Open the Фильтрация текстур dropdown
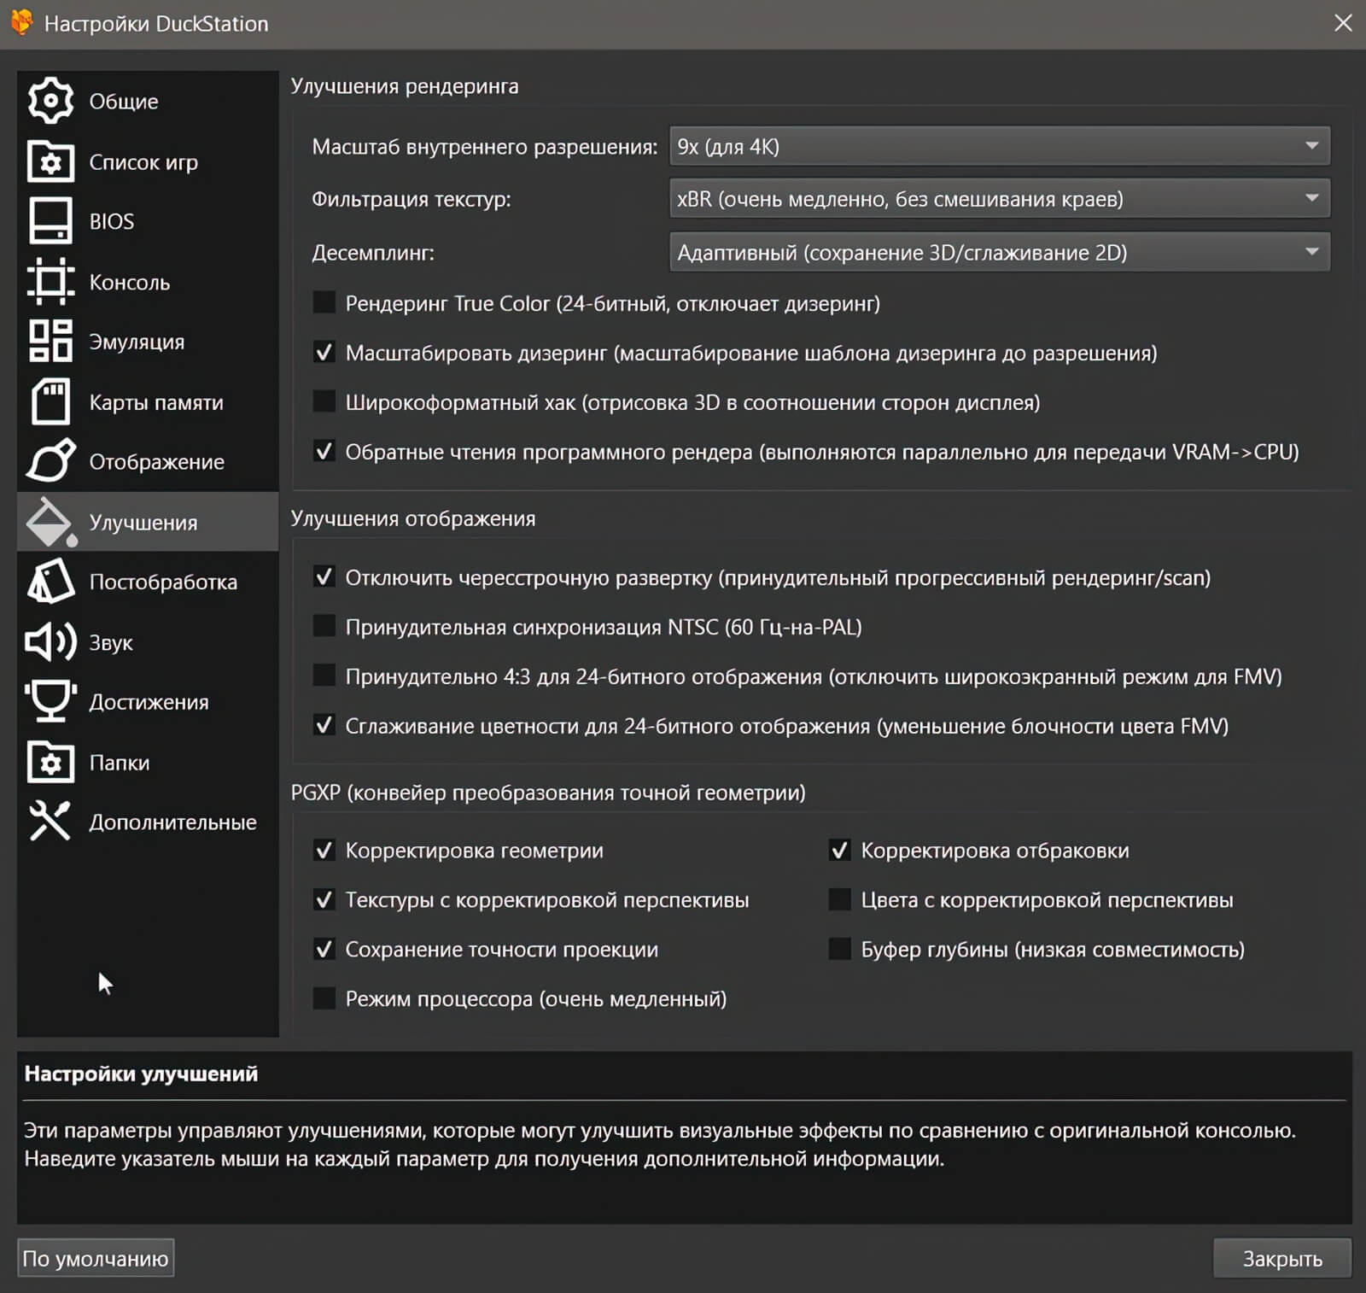Screen dimensions: 1366x1293 [x=1000, y=199]
